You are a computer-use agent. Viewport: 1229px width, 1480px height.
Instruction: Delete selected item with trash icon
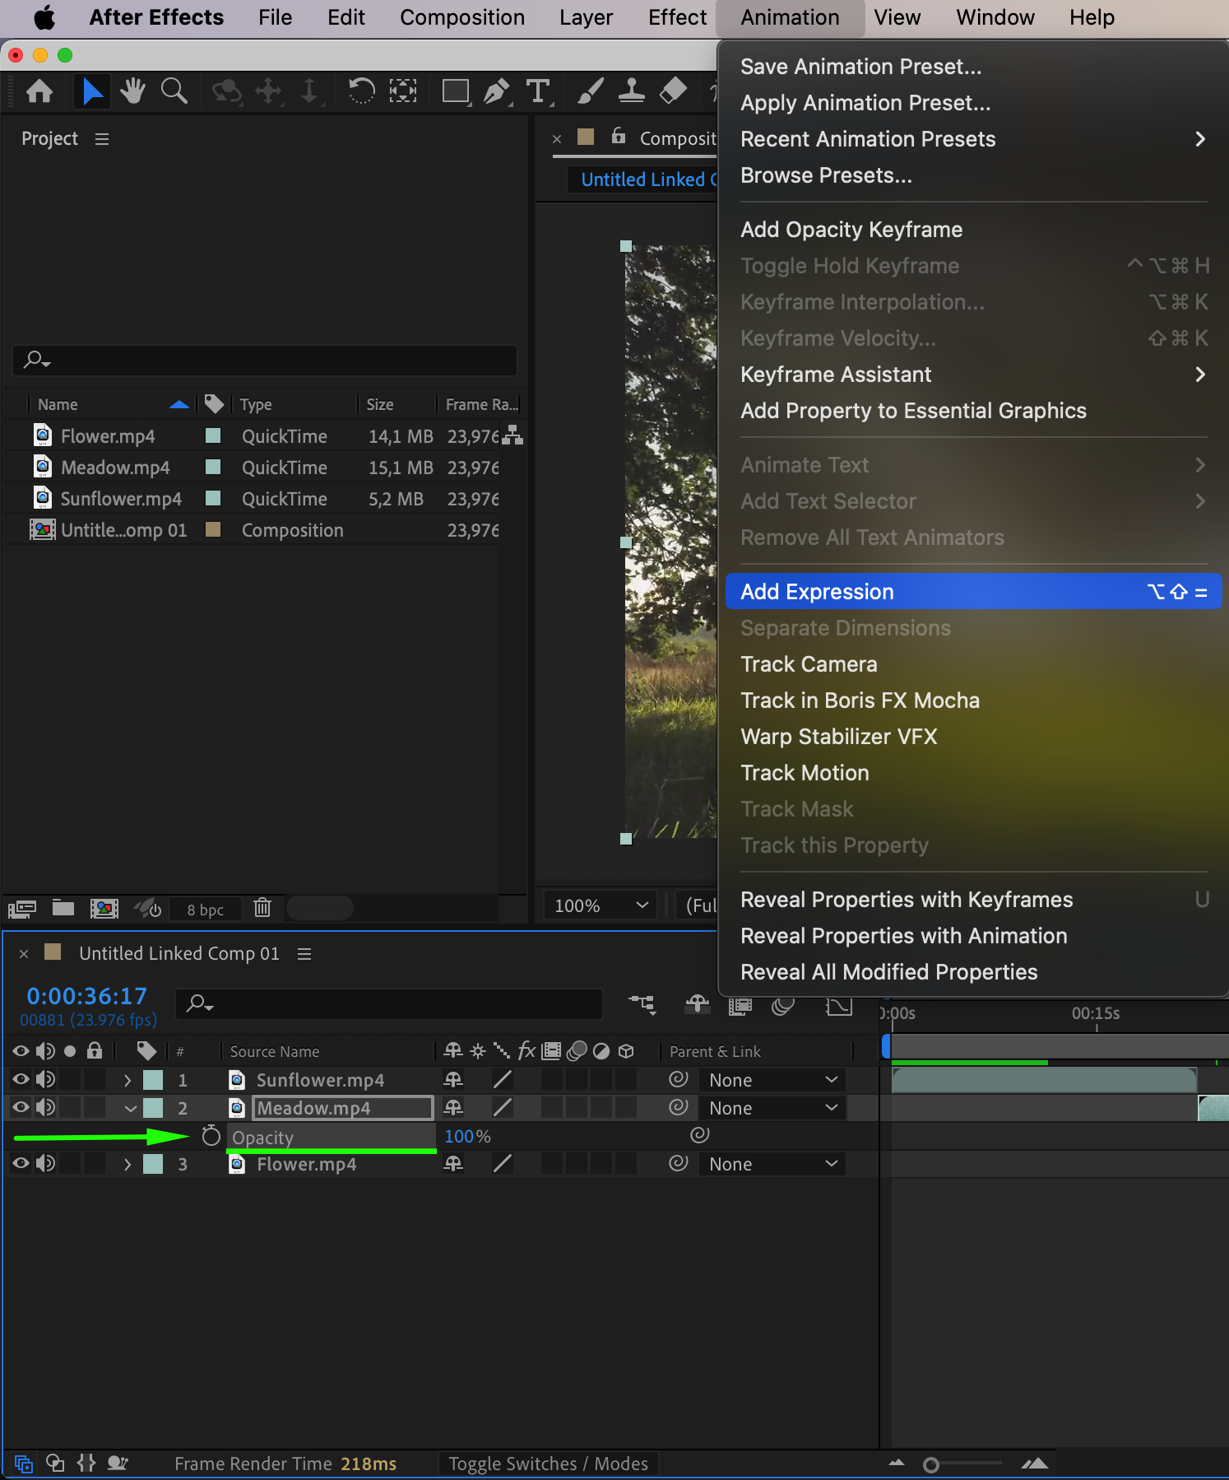(262, 908)
